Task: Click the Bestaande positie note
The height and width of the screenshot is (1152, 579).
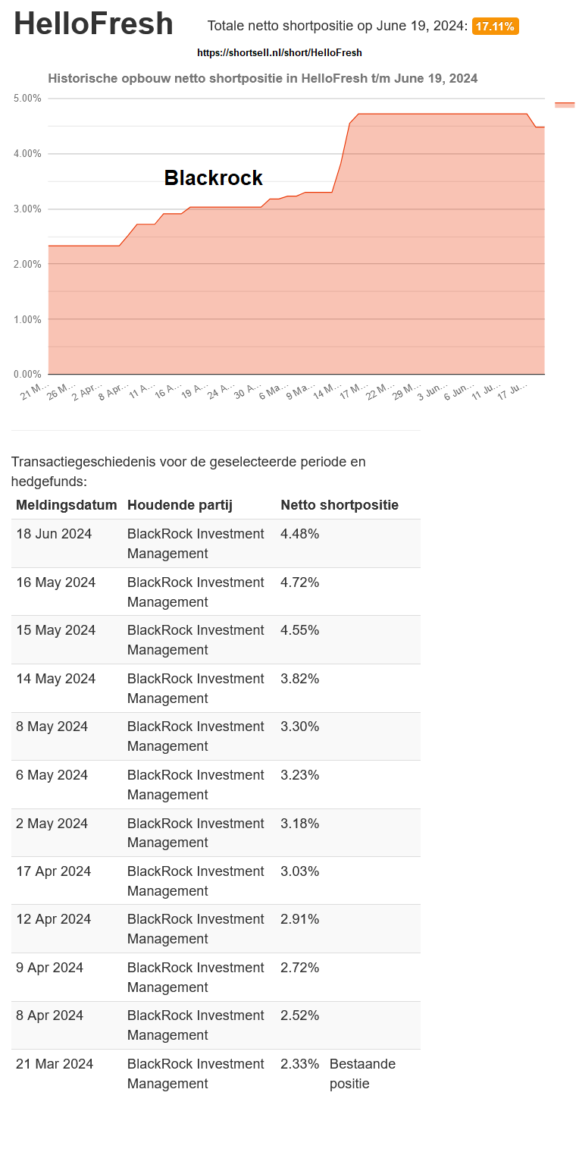Action: pos(362,1074)
